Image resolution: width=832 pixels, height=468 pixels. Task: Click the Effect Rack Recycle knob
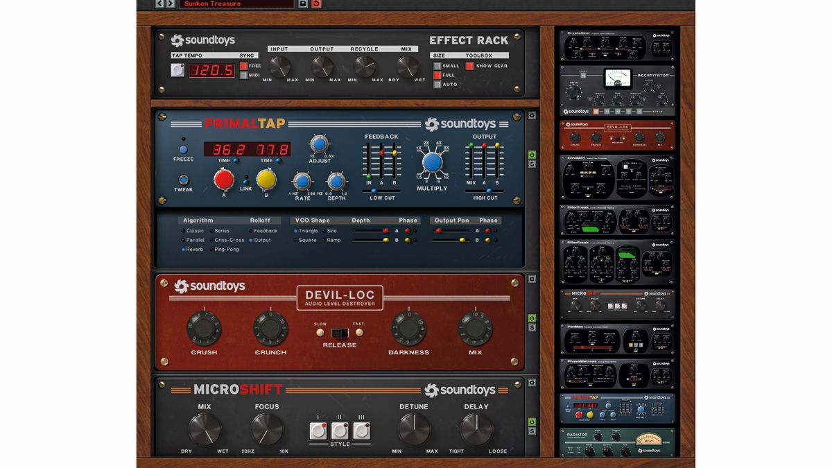point(364,66)
